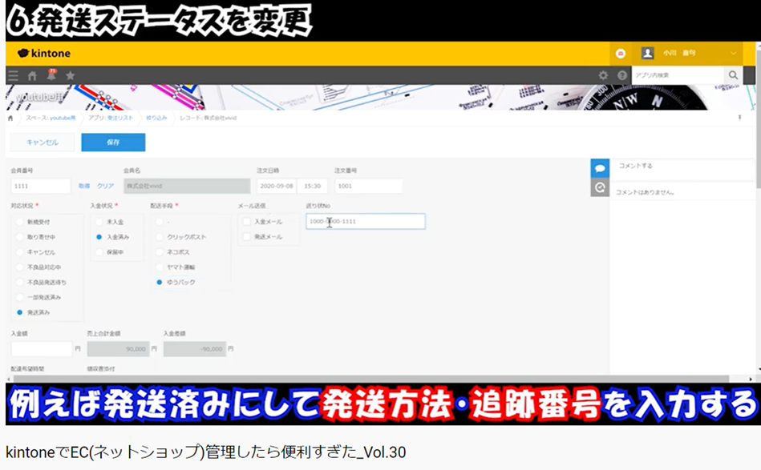Click the 保存 button
This screenshot has height=470, width=761.
coord(113,142)
